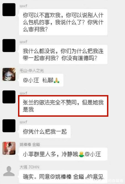
Task: Tap wxf's avatar next to 你凭什么把我一起
Action: pyautogui.click(x=9, y=126)
